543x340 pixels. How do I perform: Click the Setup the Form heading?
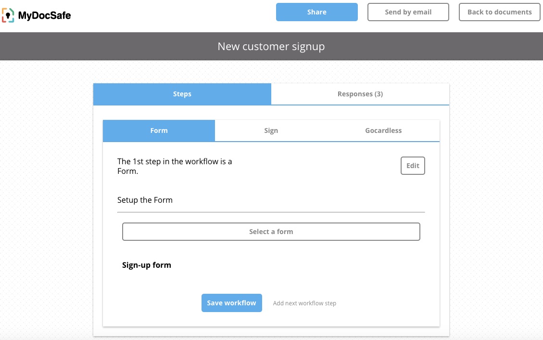145,200
